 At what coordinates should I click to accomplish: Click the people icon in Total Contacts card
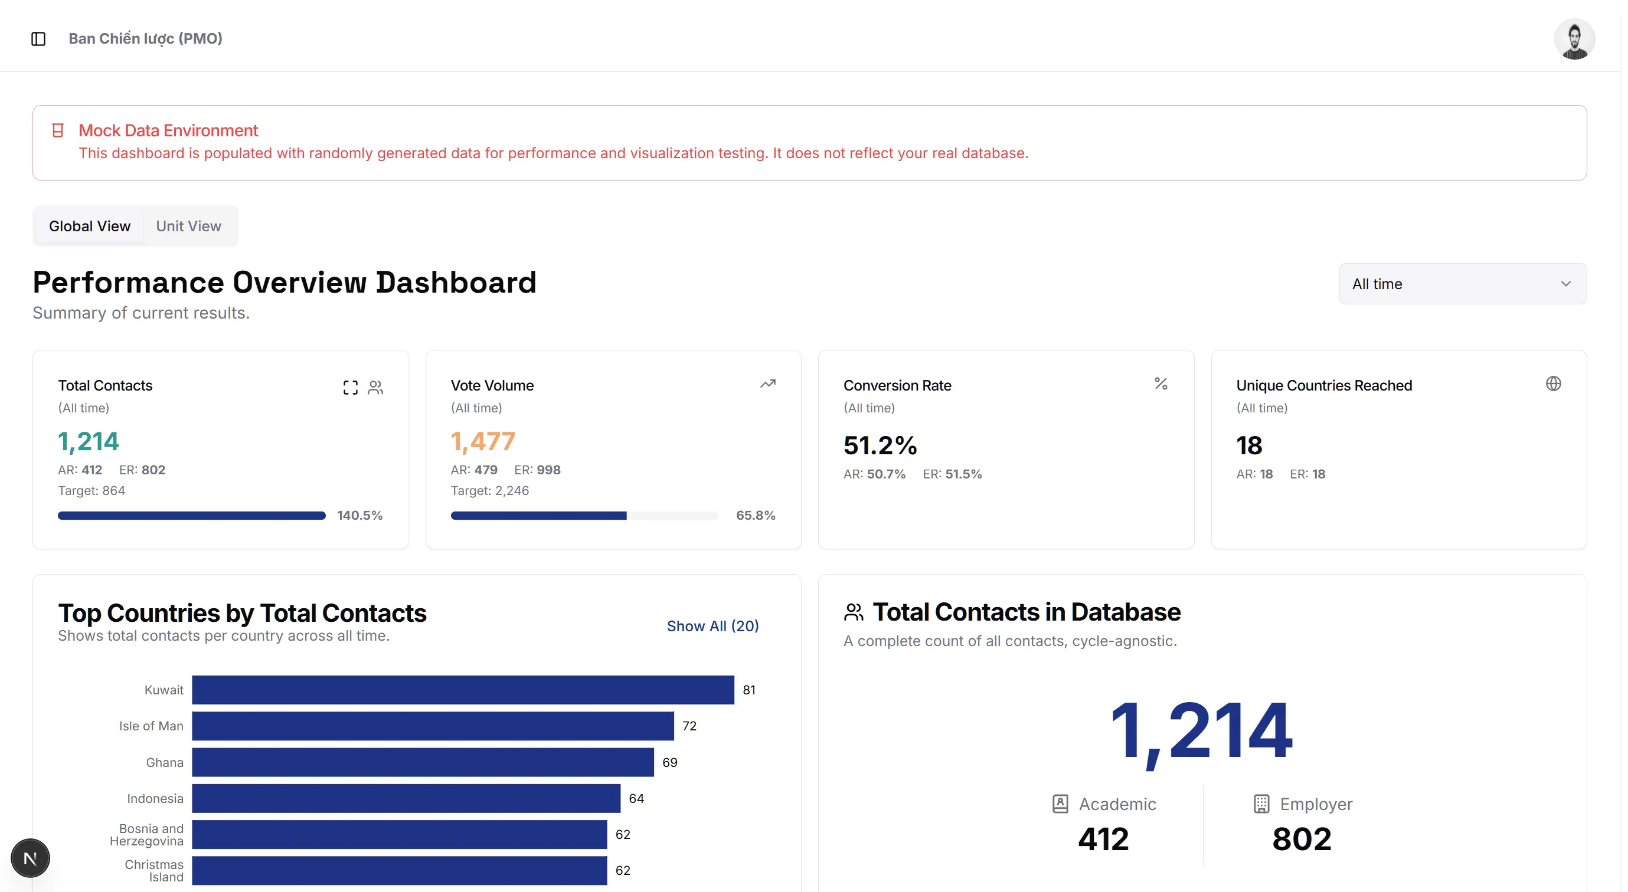[x=375, y=387]
